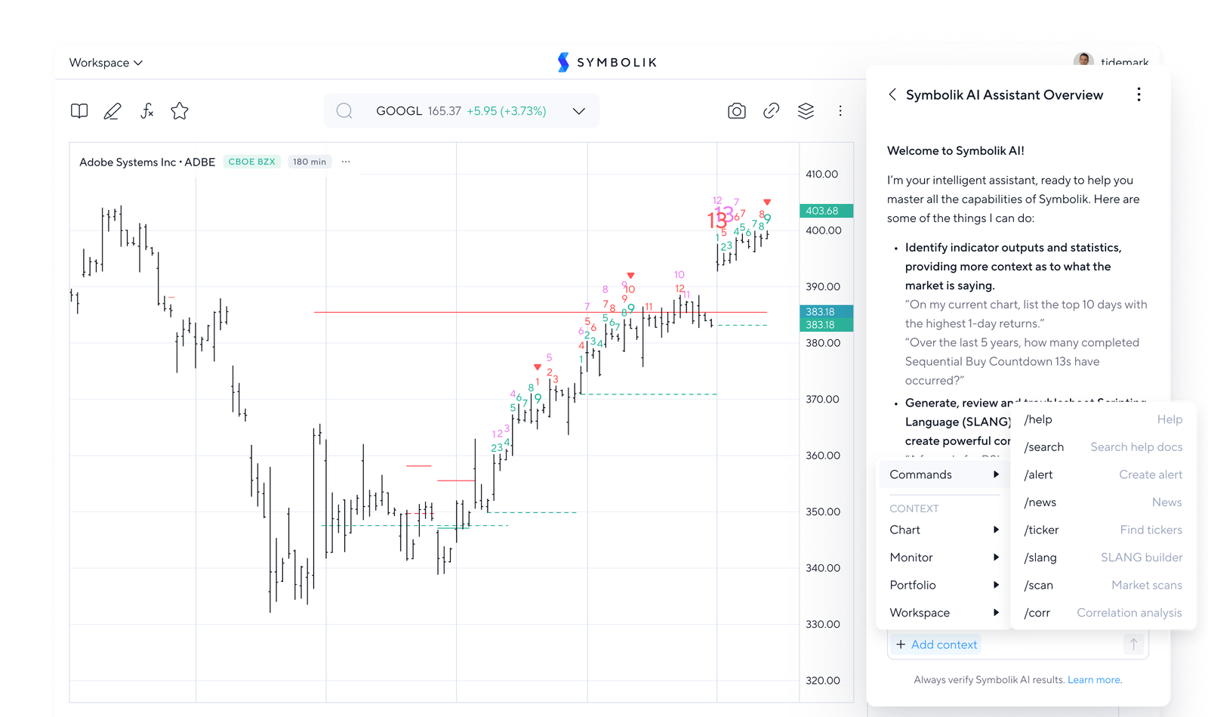Select the /ticker Find tickers command
This screenshot has height=717, width=1208.
coord(1103,530)
